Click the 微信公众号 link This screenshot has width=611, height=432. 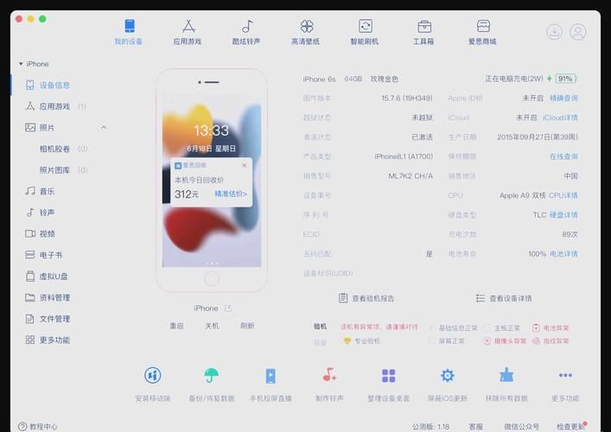pos(521,427)
